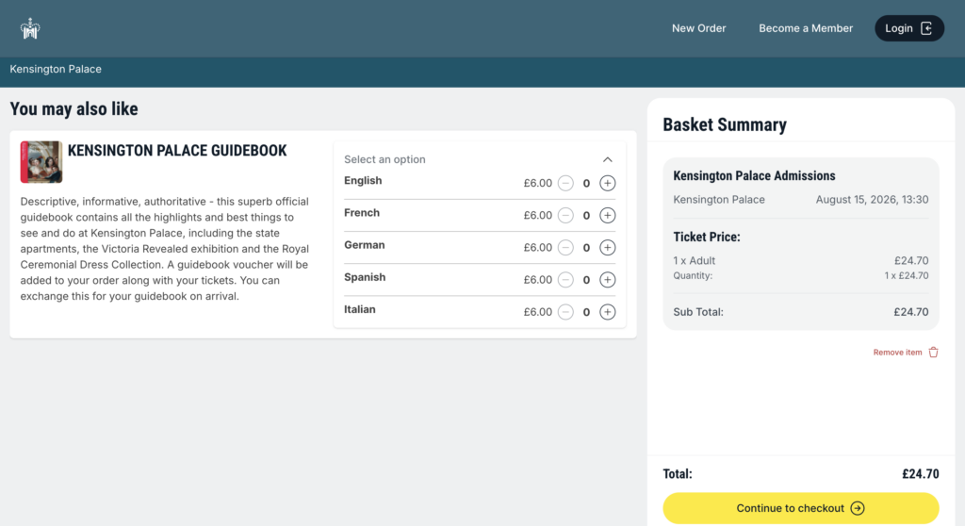Open Become a Member page
Image resolution: width=965 pixels, height=526 pixels.
point(806,28)
